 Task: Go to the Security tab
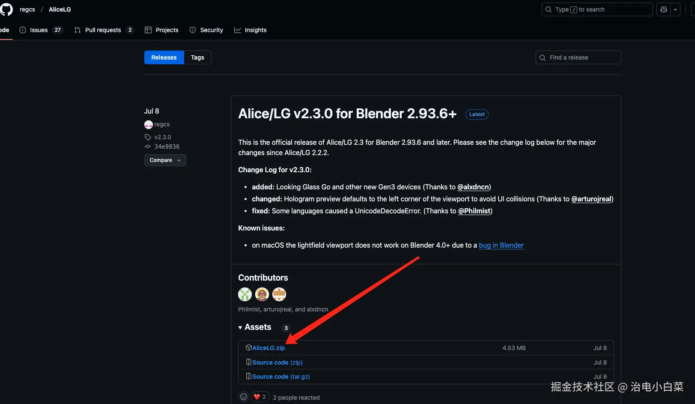(x=206, y=30)
